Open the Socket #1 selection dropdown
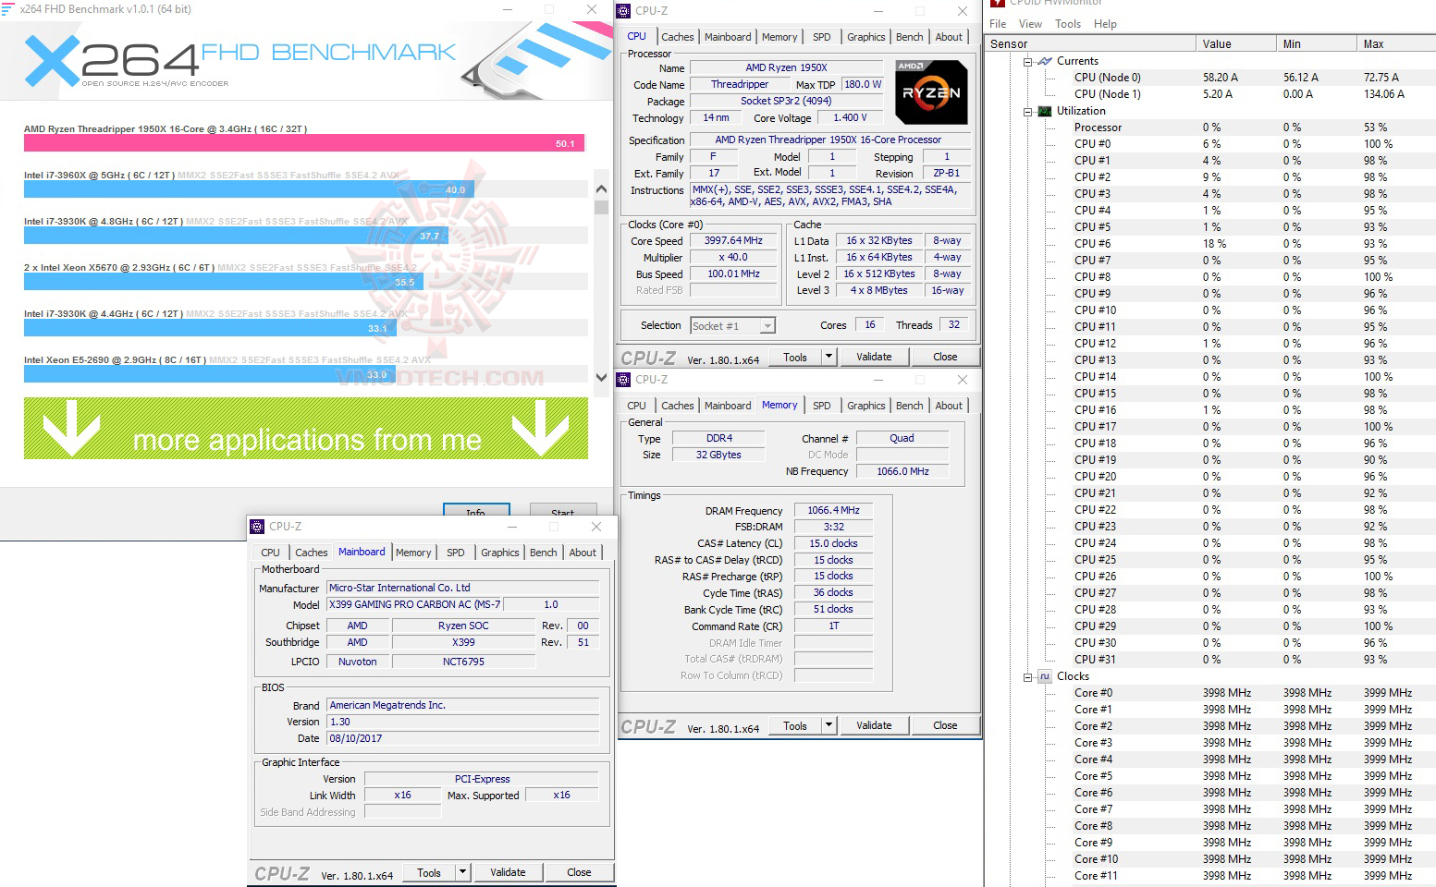Viewport: 1436px width, 887px height. 767,325
